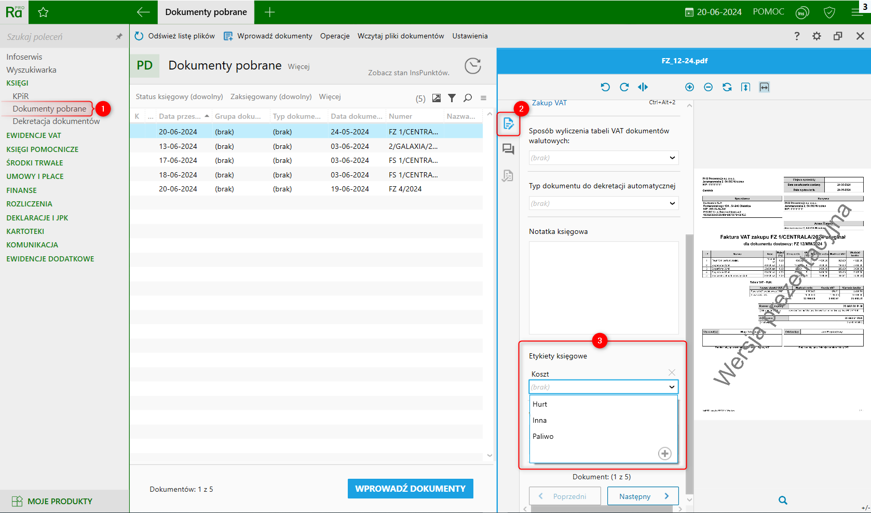Remove the Koszt label with X
This screenshot has height=513, width=871.
(x=672, y=373)
